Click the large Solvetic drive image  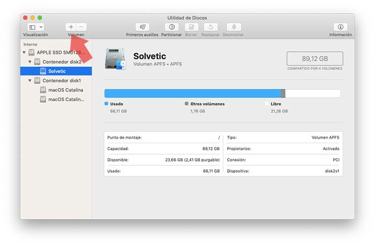click(x=115, y=59)
